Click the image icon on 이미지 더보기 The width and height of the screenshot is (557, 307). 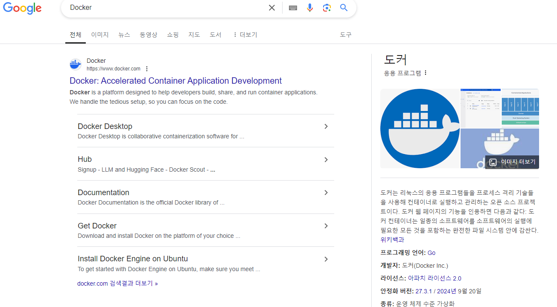click(493, 162)
